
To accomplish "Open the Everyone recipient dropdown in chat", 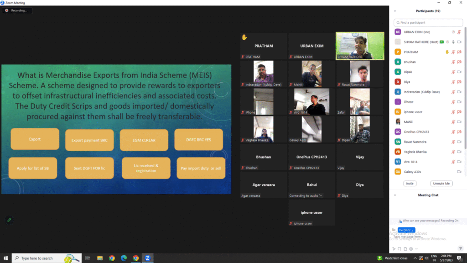I will click(406, 230).
